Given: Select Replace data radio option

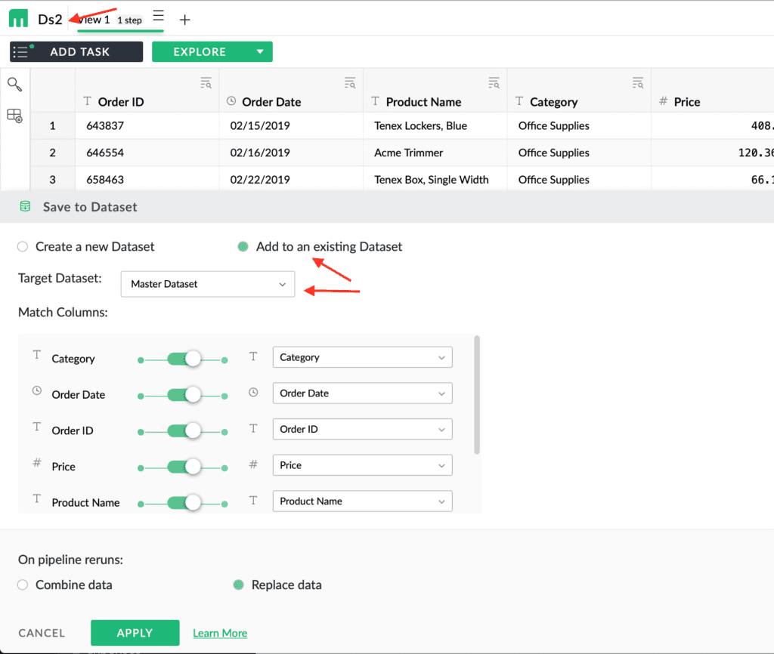Looking at the screenshot, I should click(238, 585).
